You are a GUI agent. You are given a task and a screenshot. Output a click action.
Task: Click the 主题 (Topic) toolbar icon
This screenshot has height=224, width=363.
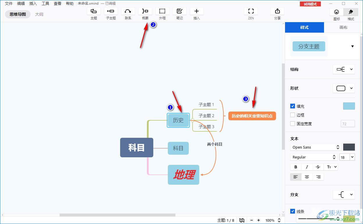(x=94, y=11)
